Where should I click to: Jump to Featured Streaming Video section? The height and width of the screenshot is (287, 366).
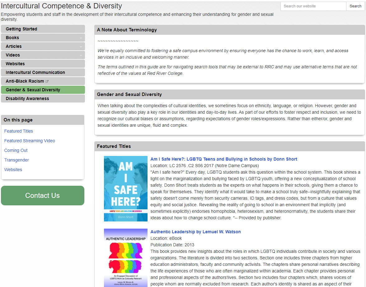point(30,141)
